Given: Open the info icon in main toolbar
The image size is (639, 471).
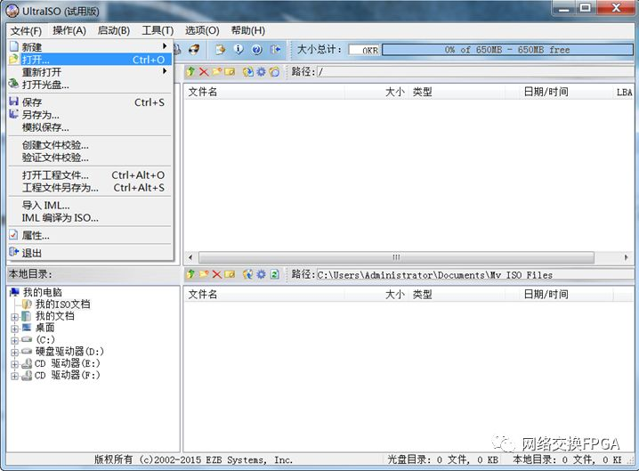Looking at the screenshot, I should pyautogui.click(x=239, y=49).
